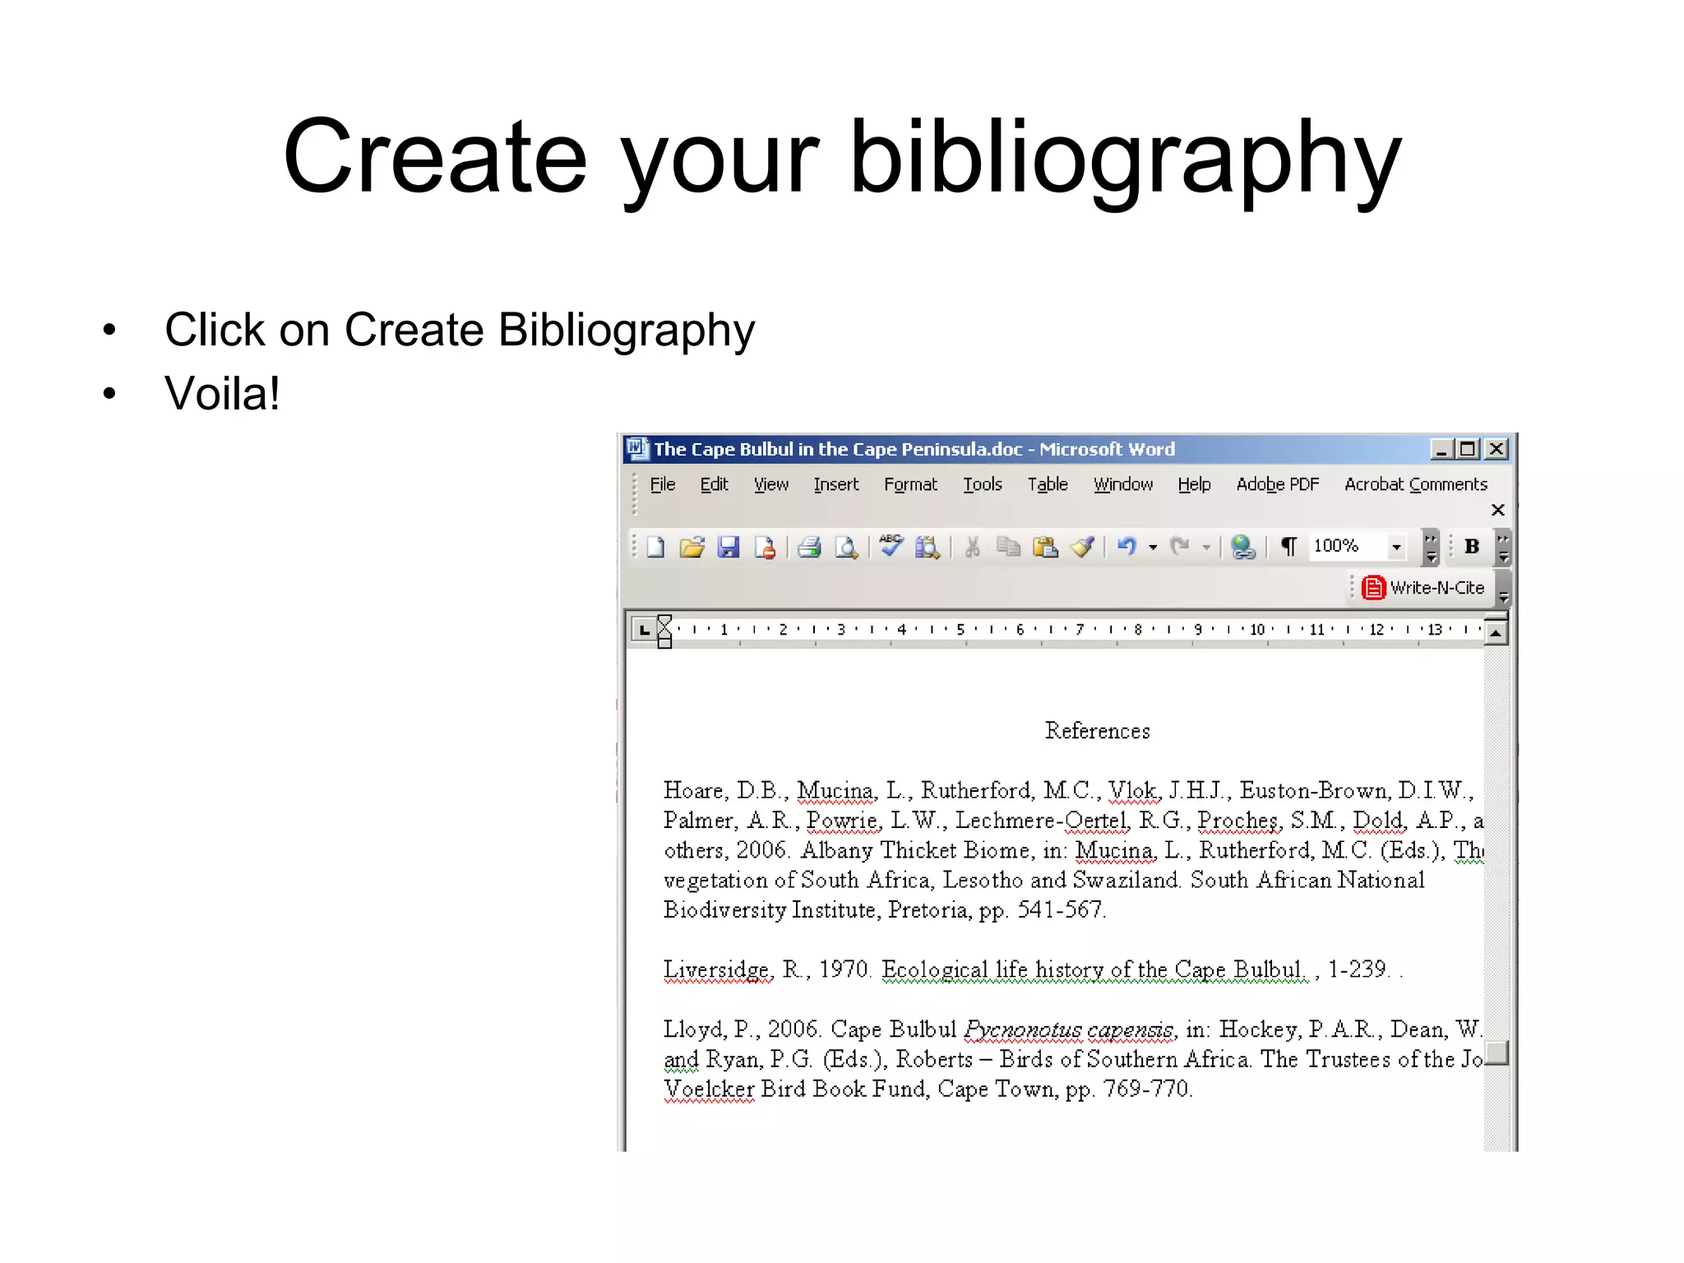Expand Formatting toolbar options next to Bold

click(x=1503, y=548)
